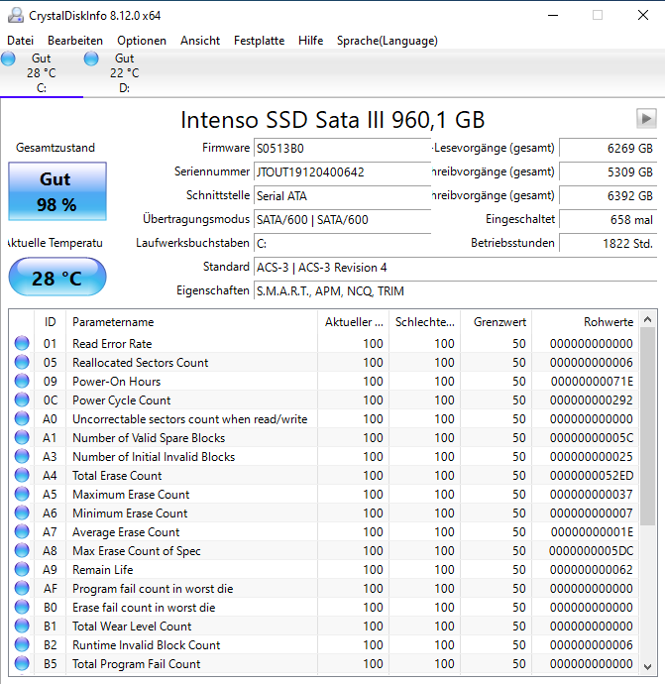This screenshot has width=665, height=684.
Task: Switch to the Gut 28 °C C: disk tab
Action: pyautogui.click(x=42, y=72)
